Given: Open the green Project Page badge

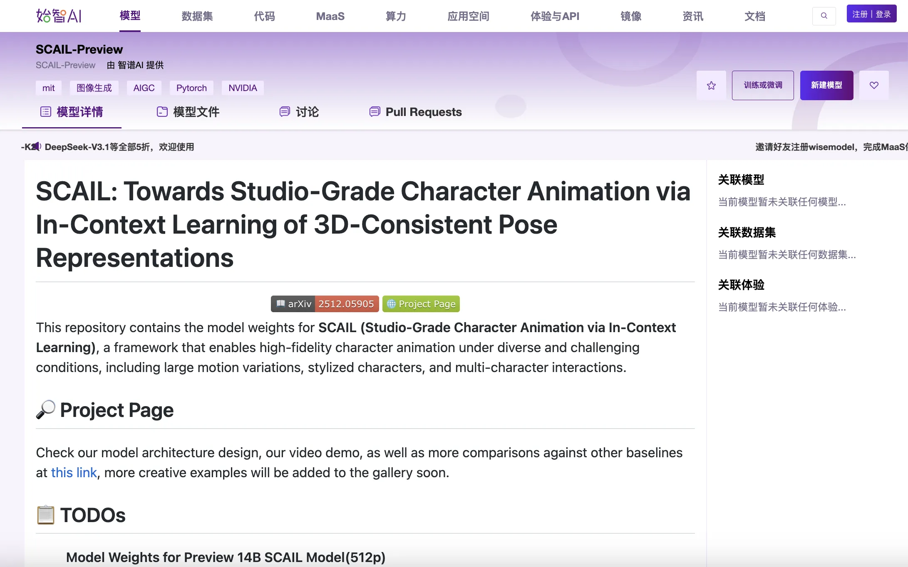Looking at the screenshot, I should (421, 304).
